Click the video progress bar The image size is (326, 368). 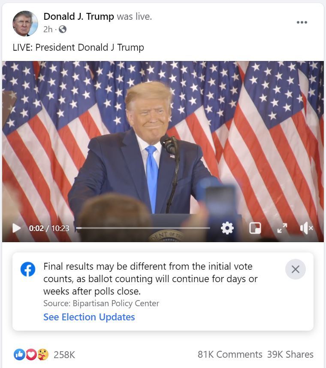143,228
